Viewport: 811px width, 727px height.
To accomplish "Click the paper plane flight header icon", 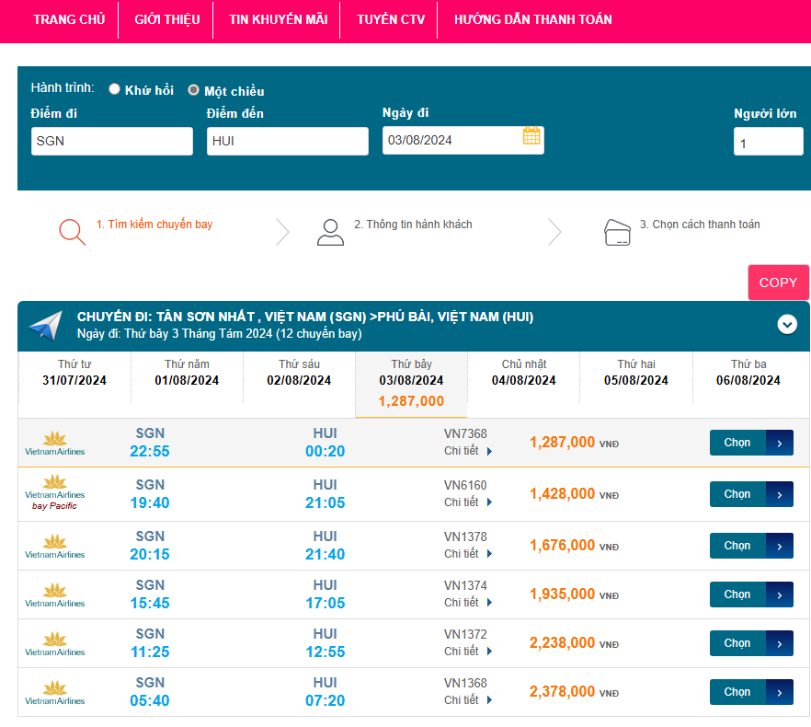I will point(45,325).
